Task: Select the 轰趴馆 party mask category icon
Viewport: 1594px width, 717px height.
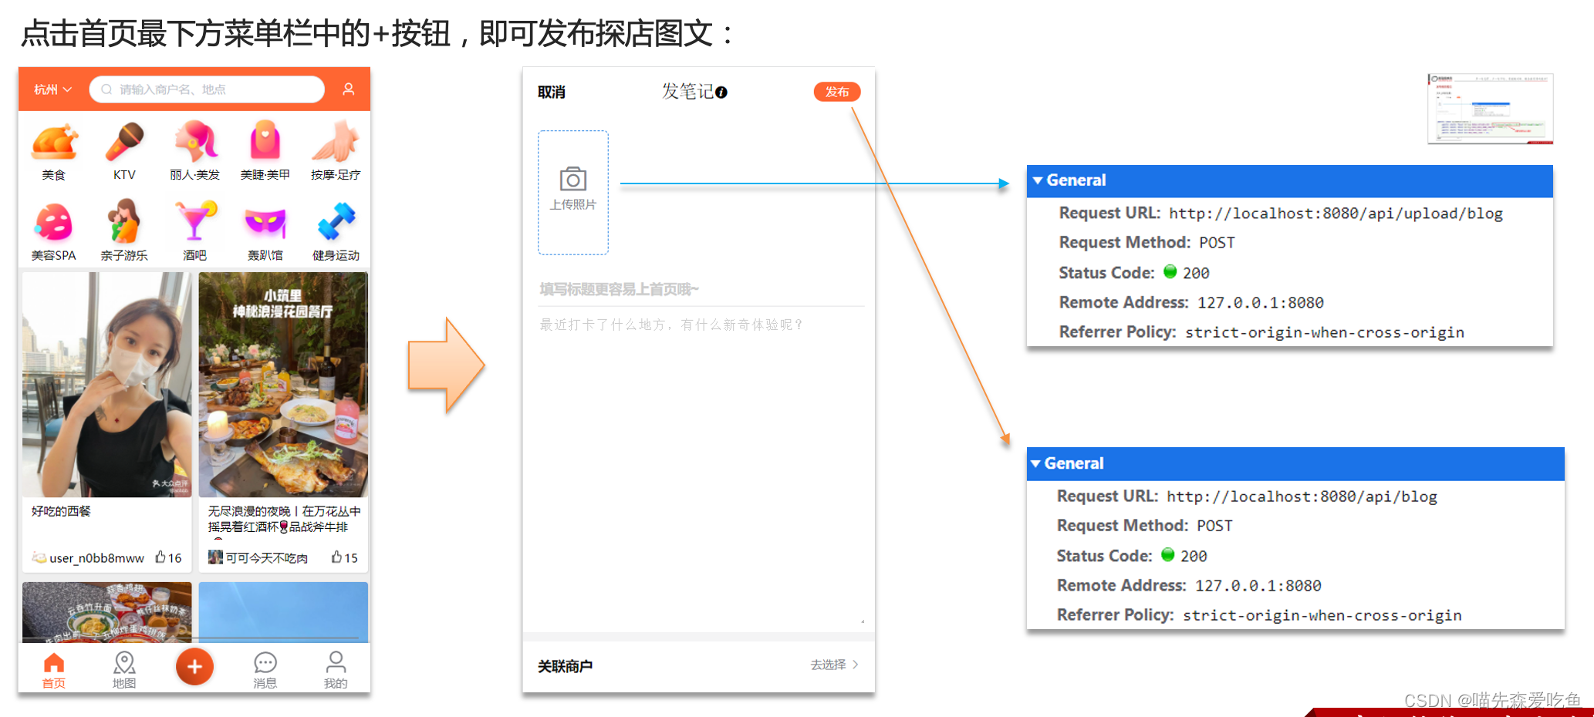Action: click(x=265, y=224)
